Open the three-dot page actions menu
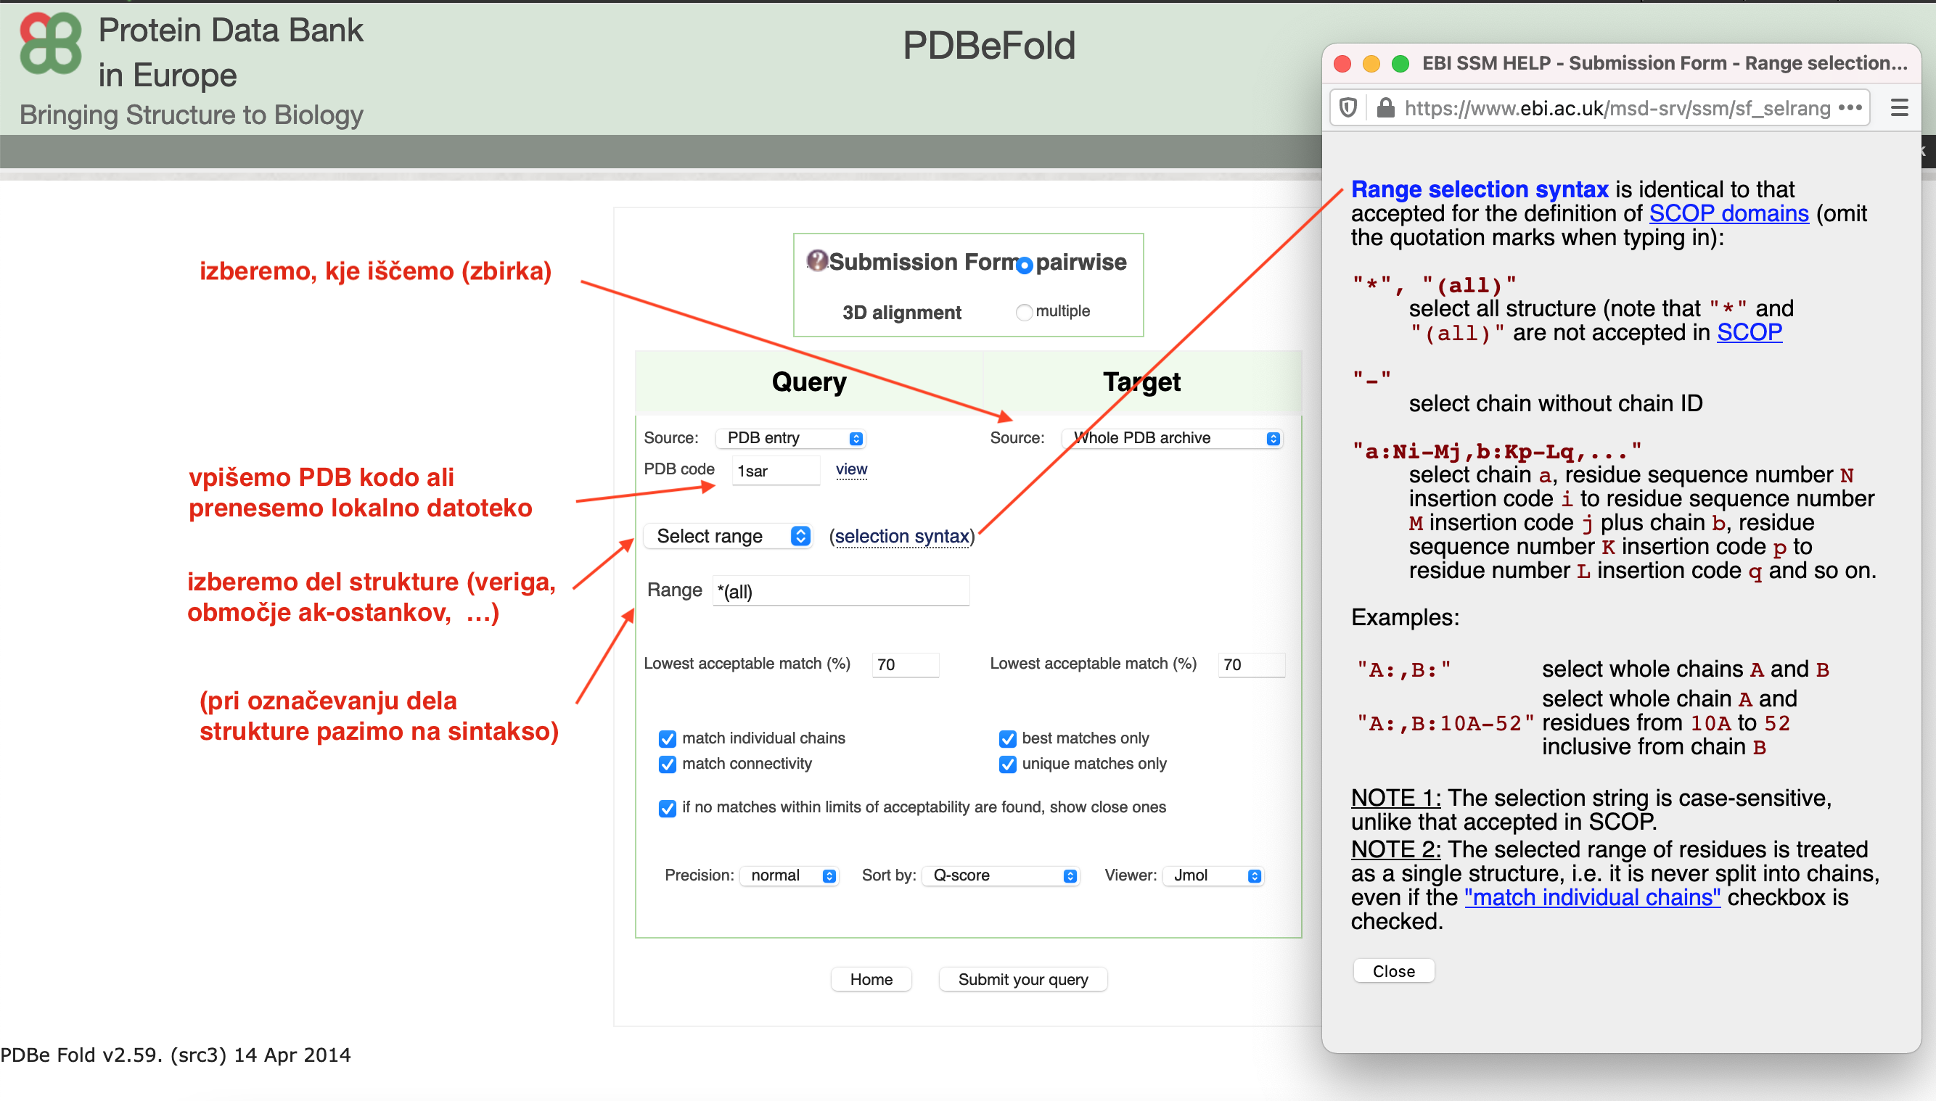Image resolution: width=1936 pixels, height=1101 pixels. (1850, 107)
